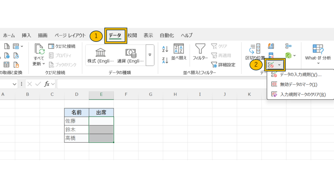The image size is (334, 188).
Task: Toggle the フィルター funnel button
Action: coord(200,52)
